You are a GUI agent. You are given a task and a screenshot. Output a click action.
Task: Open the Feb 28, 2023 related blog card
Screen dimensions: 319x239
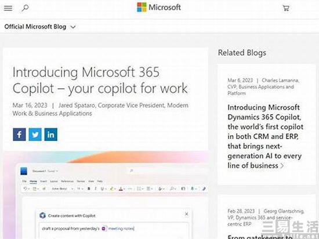click(267, 217)
